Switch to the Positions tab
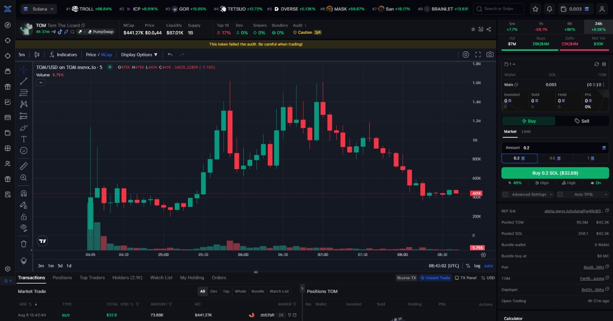 point(62,278)
